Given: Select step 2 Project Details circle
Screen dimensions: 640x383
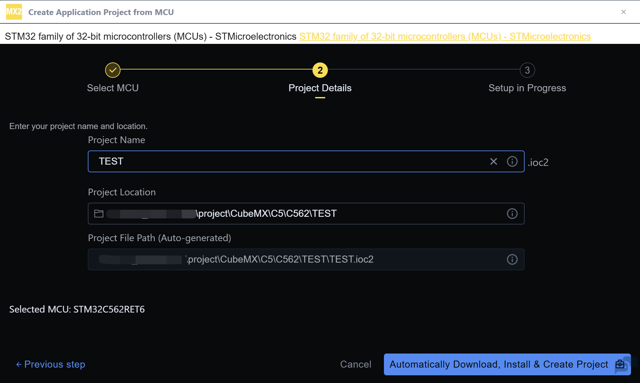Looking at the screenshot, I should pyautogui.click(x=320, y=70).
